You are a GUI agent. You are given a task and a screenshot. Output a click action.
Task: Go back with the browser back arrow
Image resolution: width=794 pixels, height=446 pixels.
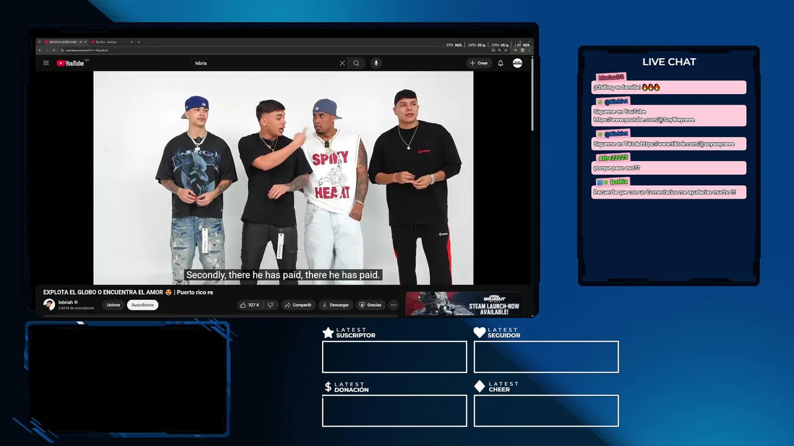point(40,50)
